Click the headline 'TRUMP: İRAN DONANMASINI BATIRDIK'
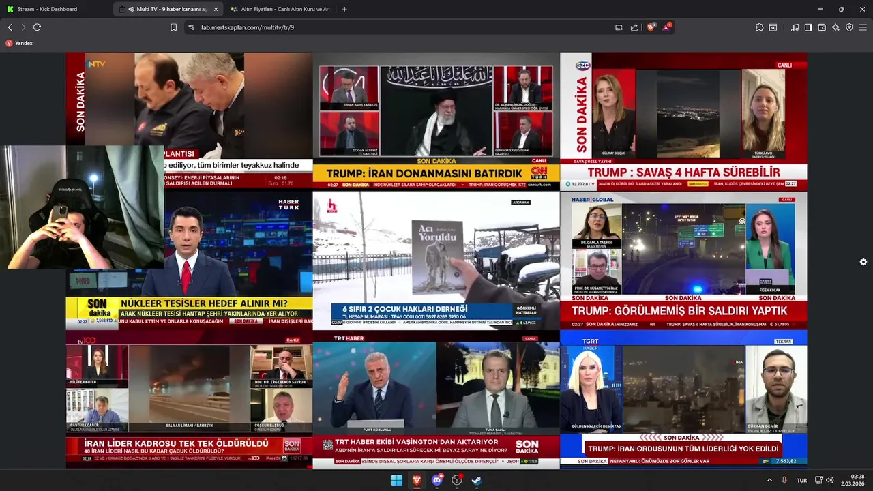The height and width of the screenshot is (491, 873). point(424,173)
